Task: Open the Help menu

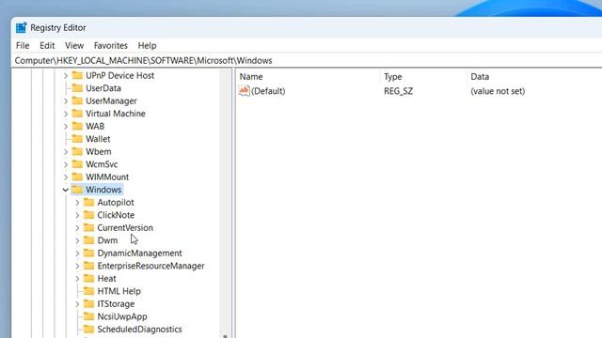Action: click(x=147, y=46)
